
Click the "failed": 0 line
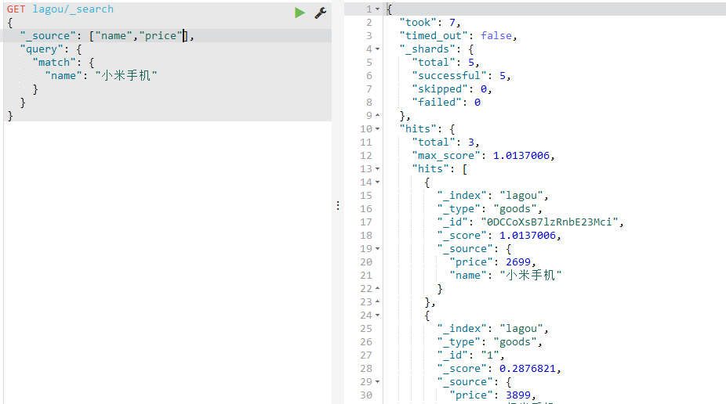(x=446, y=102)
